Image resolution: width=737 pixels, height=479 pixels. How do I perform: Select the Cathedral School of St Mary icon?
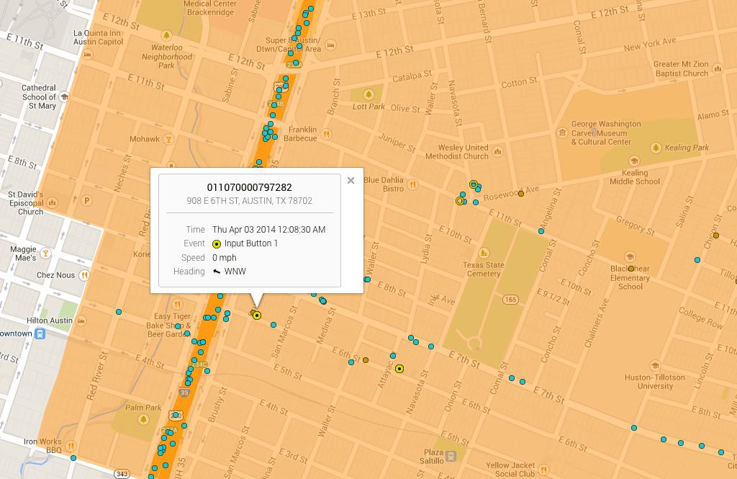(x=64, y=97)
